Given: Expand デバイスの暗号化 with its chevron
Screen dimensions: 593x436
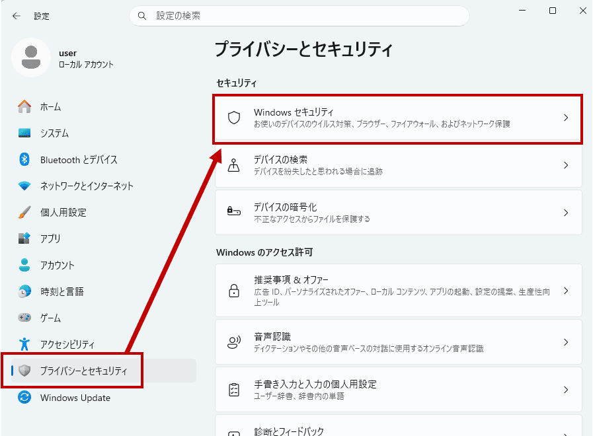Looking at the screenshot, I should (566, 213).
